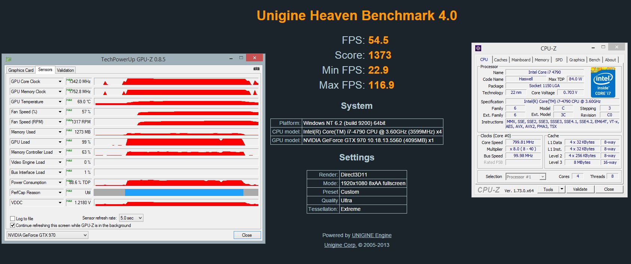Open the GPU-Z Validation tab
This screenshot has height=264, width=631.
(66, 70)
